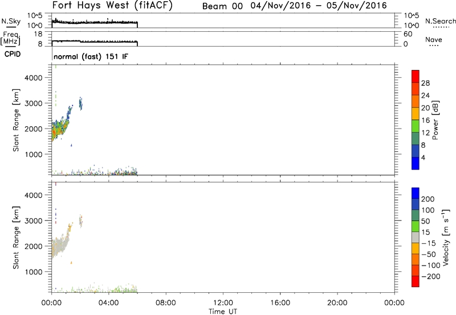Viewport: 456px width, 315px height.
Task: Select the red top segment of Power color bar
Action: pos(416,76)
